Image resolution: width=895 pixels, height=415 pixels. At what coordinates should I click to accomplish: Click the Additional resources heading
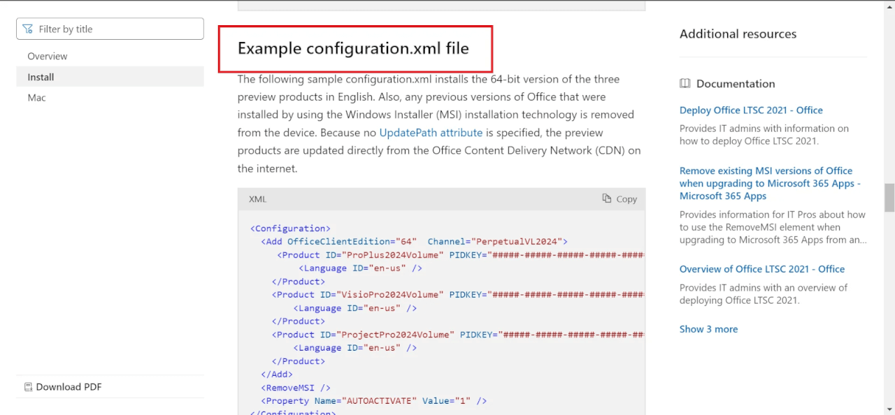[738, 34]
